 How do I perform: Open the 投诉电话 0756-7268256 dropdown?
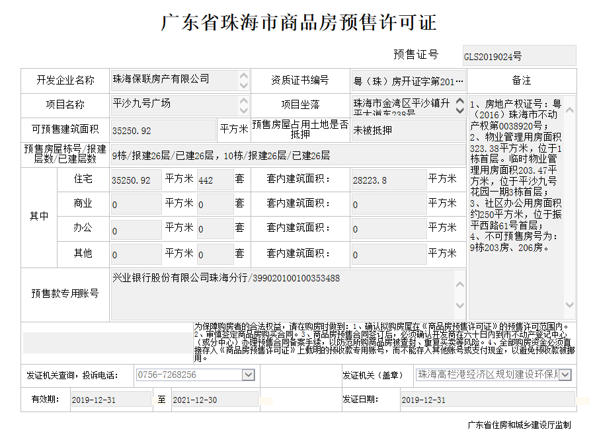(x=248, y=375)
